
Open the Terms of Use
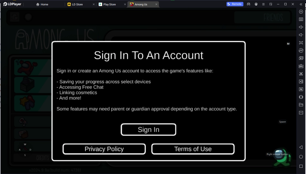click(x=193, y=149)
